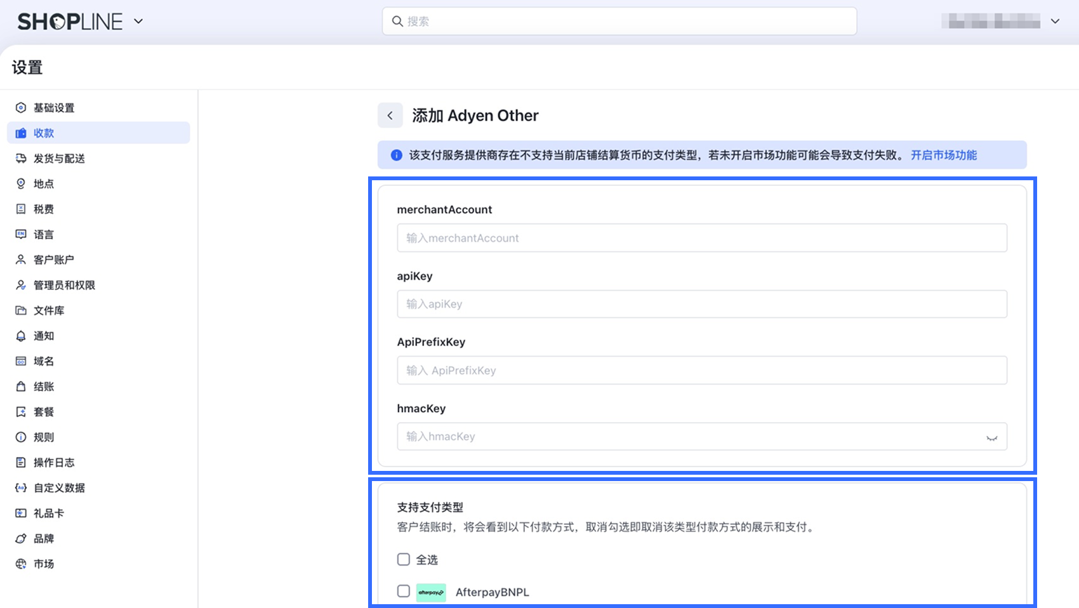
Task: Click the 管理员和权限 user icon
Action: [21, 286]
